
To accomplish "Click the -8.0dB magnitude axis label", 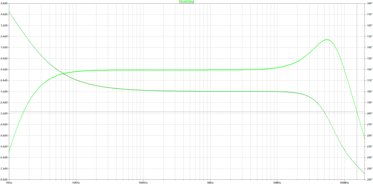I will [x=4, y=179].
